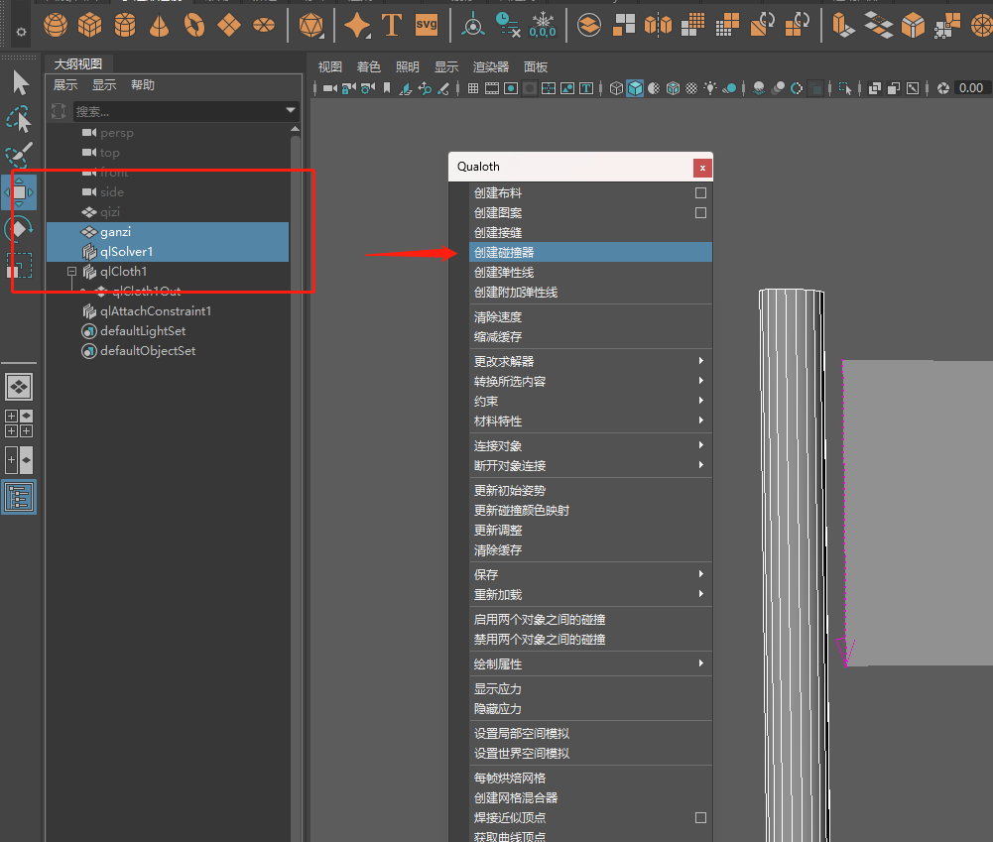Click the center pivot shelf icon

tap(473, 26)
